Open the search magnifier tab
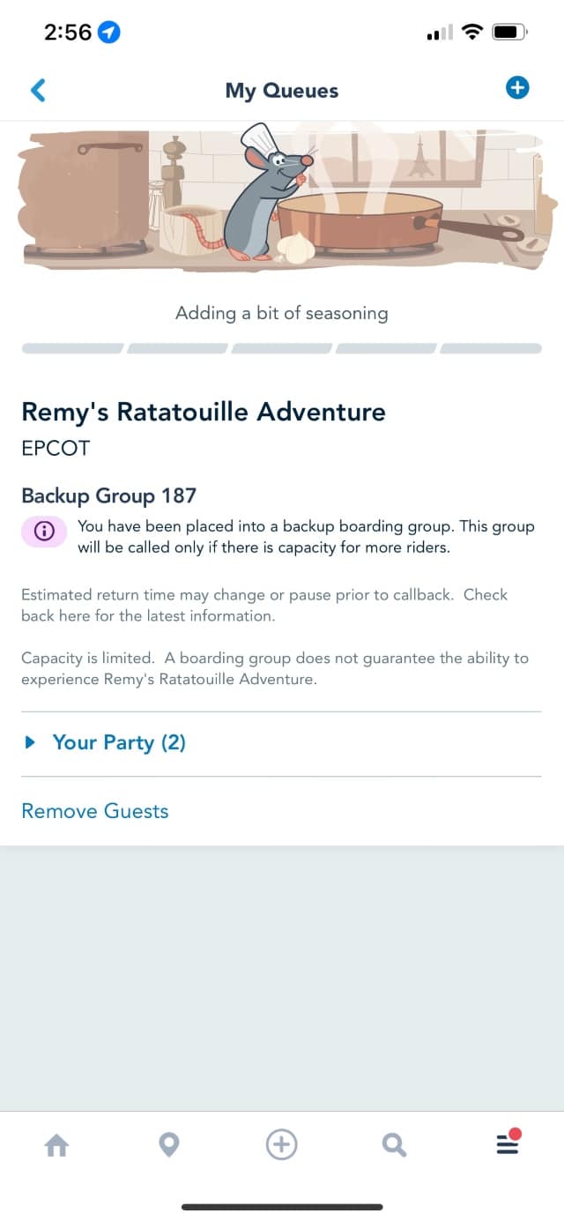This screenshot has width=564, height=1221. tap(394, 1145)
